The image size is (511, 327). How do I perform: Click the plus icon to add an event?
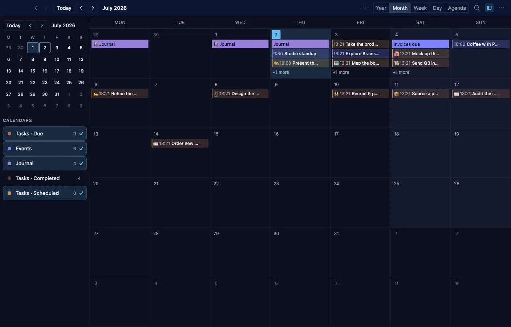coord(365,8)
